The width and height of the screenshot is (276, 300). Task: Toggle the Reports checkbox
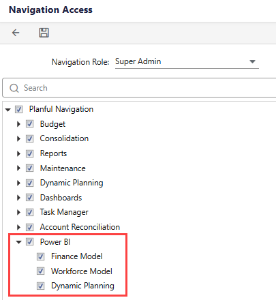29,153
